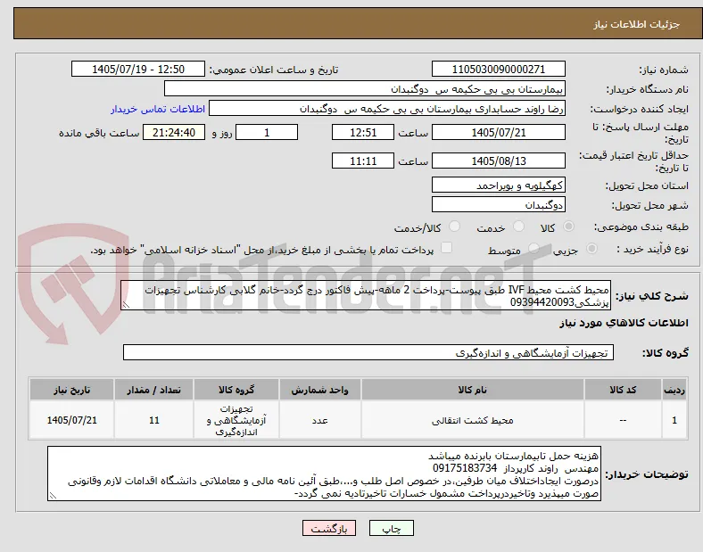This screenshot has height=552, width=703.
Task: Click response deadline date 1405/07/21 field
Action: click(x=499, y=132)
